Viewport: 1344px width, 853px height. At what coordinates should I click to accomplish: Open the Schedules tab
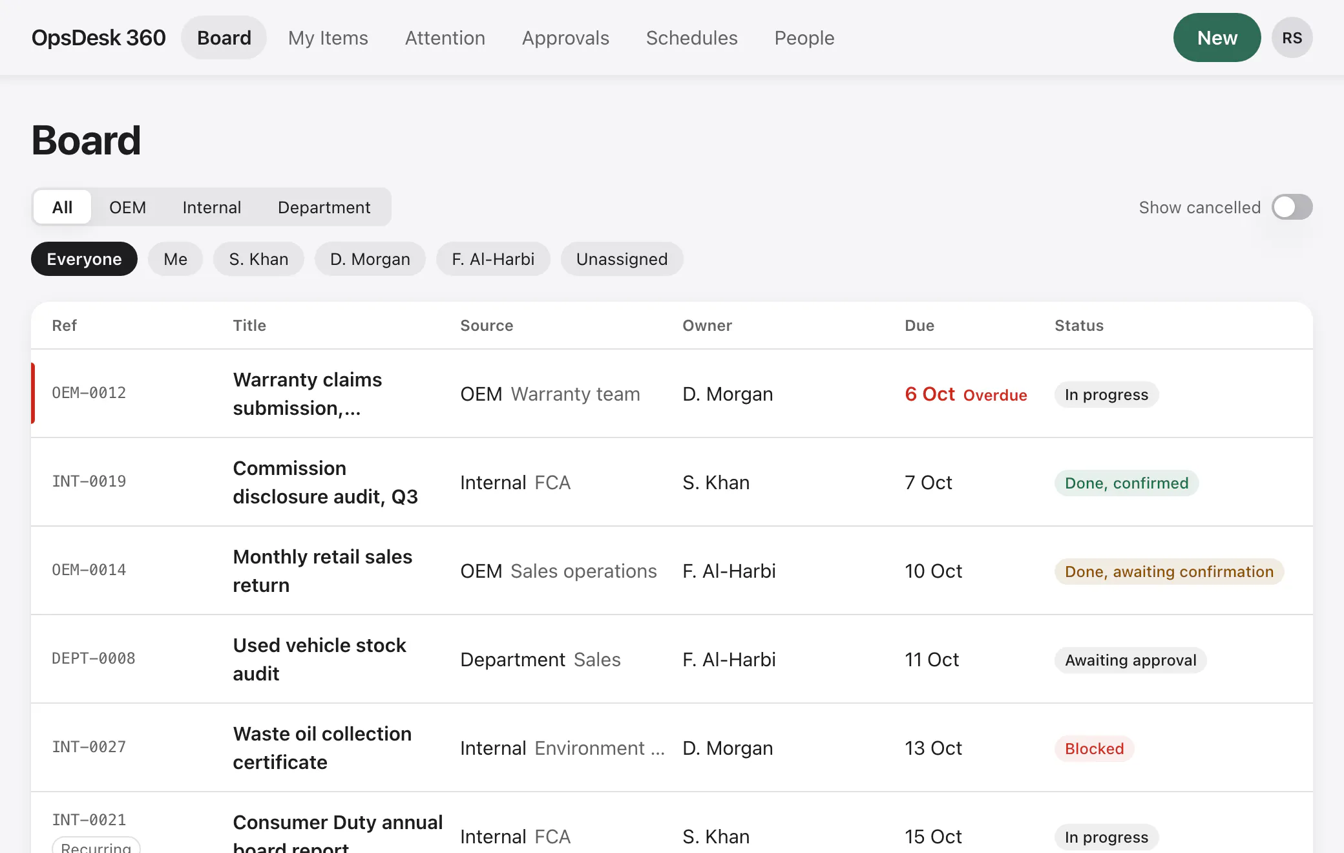pyautogui.click(x=691, y=37)
